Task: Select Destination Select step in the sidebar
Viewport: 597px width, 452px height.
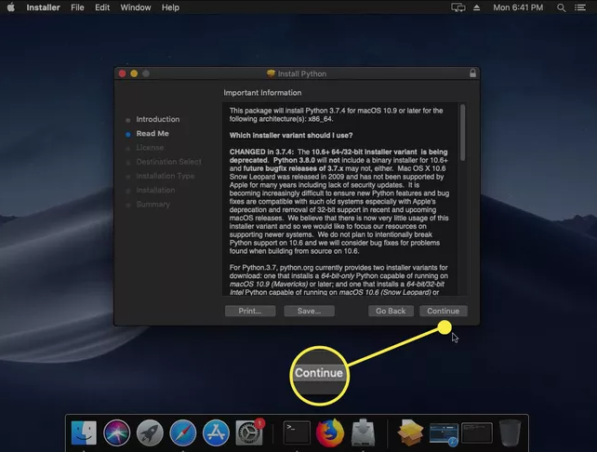Action: tap(168, 162)
